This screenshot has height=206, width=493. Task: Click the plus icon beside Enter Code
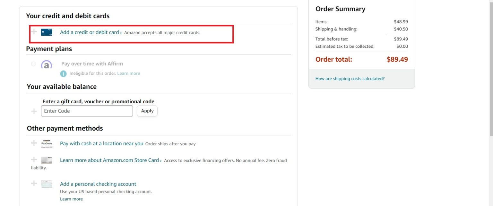pos(34,111)
